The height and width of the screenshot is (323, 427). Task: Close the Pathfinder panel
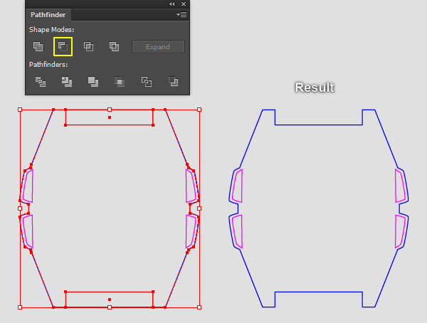184,4
